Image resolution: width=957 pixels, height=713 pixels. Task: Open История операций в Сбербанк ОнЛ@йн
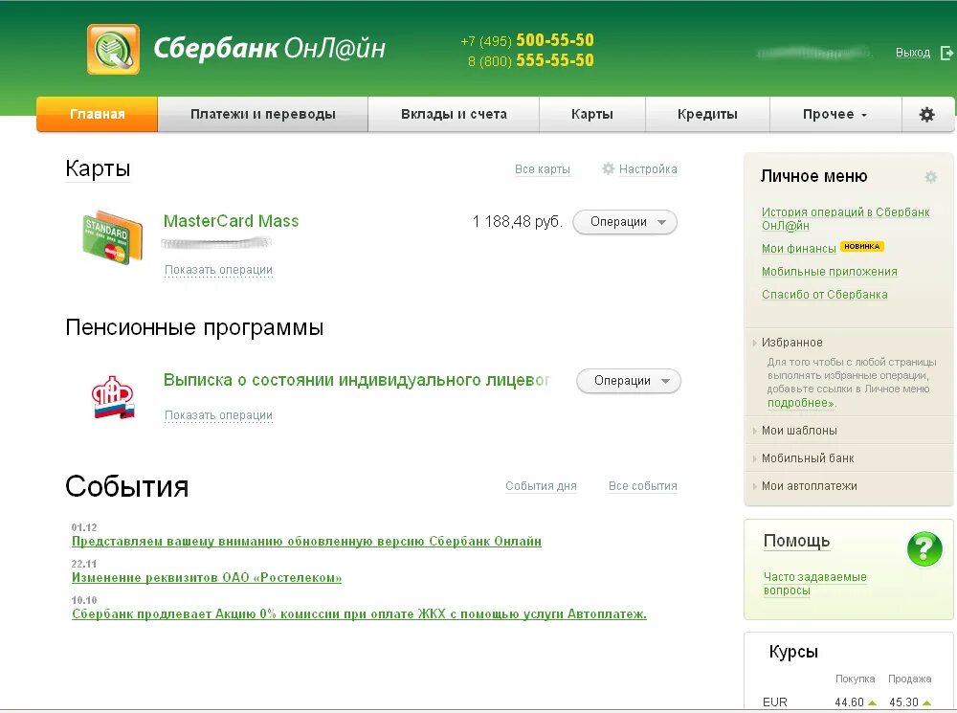(x=845, y=218)
